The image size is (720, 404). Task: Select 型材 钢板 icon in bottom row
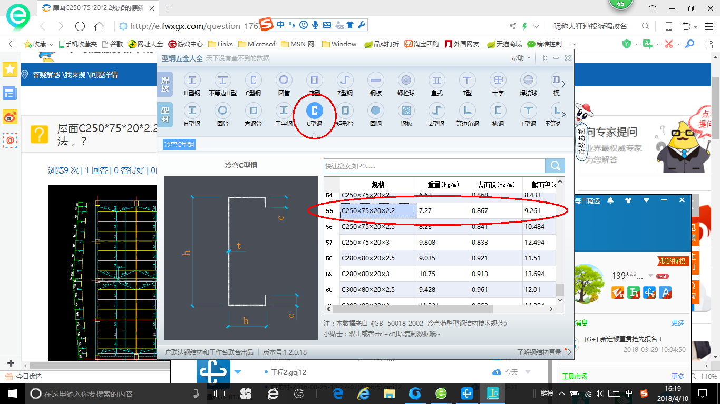click(x=406, y=110)
